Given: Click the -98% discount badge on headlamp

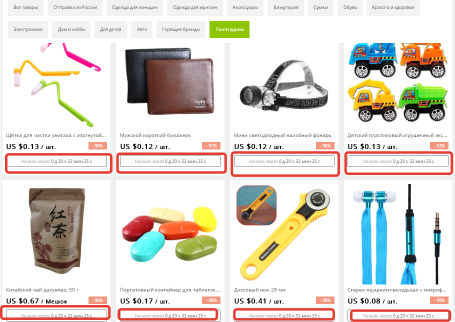Looking at the screenshot, I should click(x=325, y=146).
